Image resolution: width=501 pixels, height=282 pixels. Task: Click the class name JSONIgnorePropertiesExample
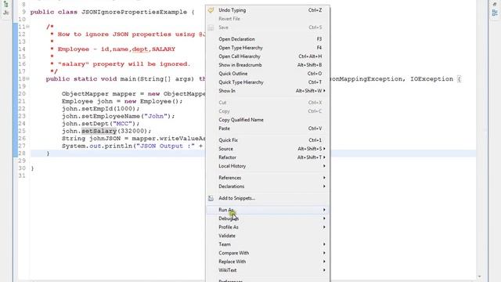click(134, 13)
